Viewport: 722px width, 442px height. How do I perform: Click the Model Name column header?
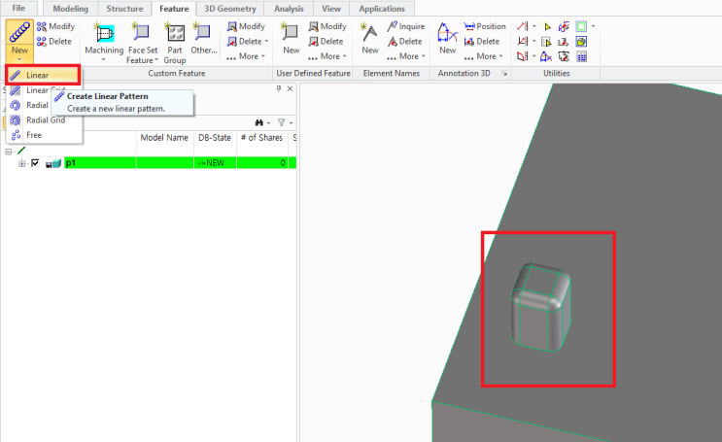tap(164, 137)
